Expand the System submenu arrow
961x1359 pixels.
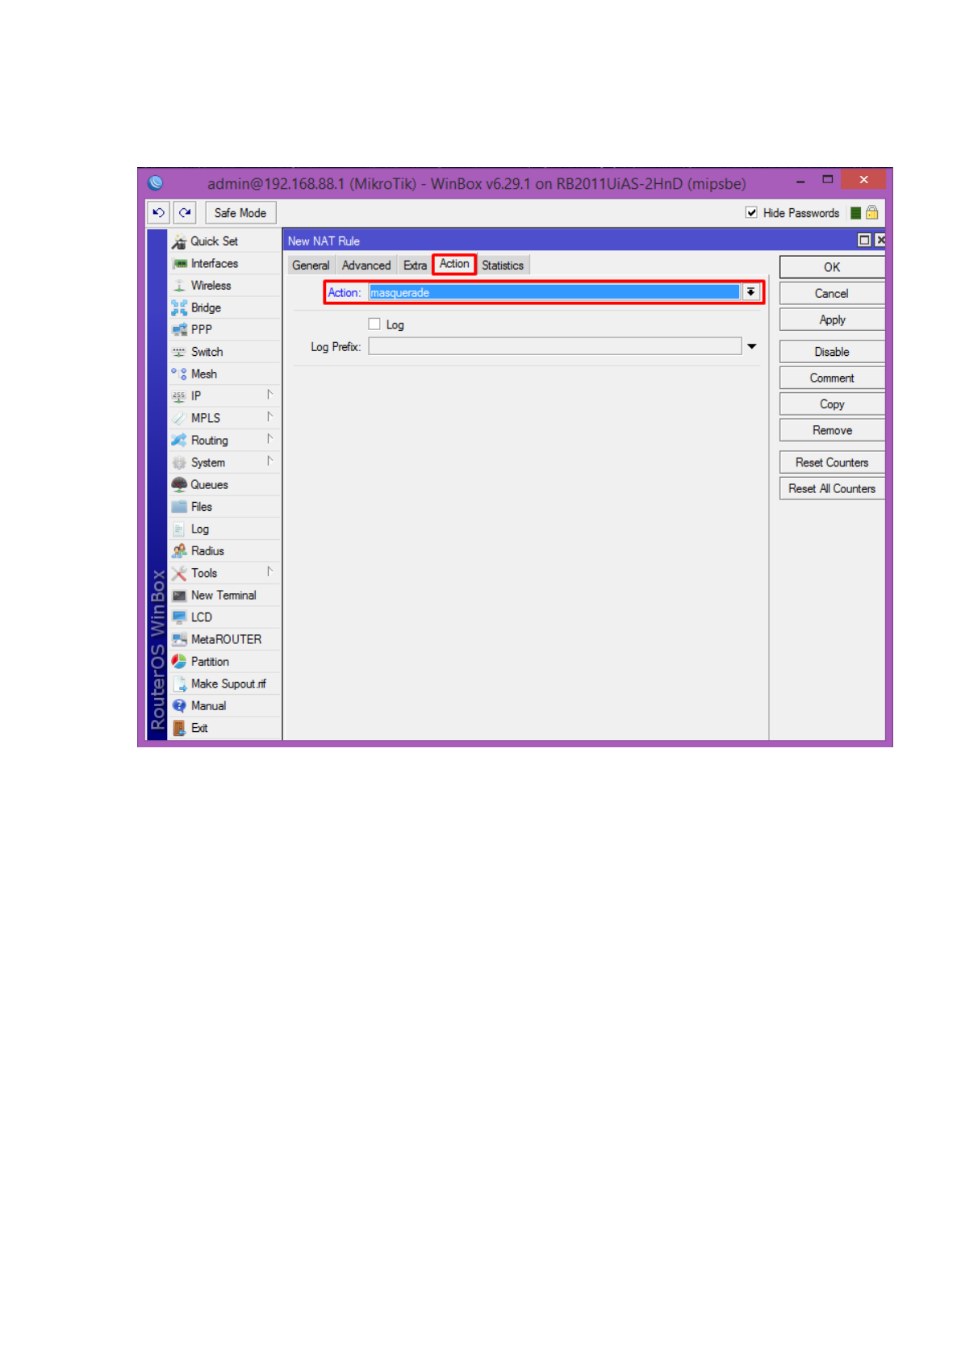[269, 461]
